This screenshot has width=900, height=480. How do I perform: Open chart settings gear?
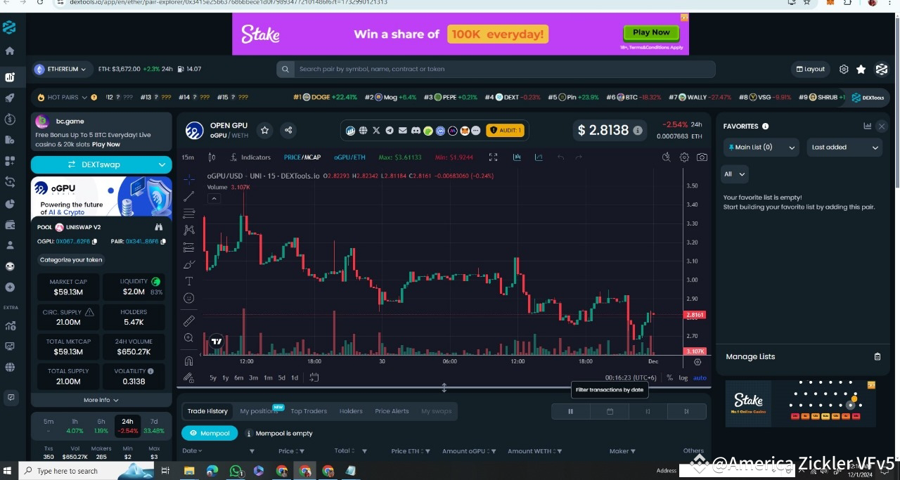684,157
